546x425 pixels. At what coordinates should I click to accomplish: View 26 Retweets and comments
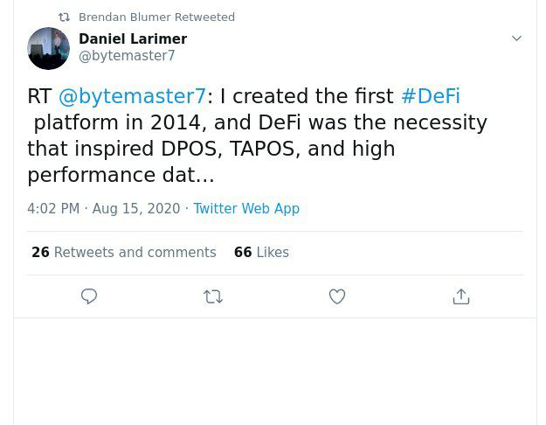coord(124,252)
